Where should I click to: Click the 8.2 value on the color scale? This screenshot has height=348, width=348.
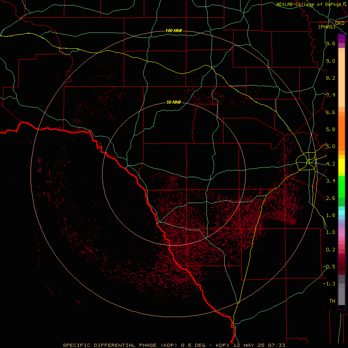click(331, 78)
